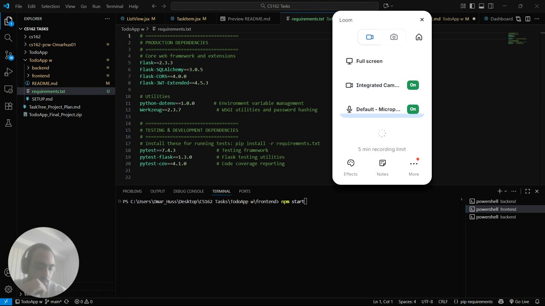Open Customize Layout in the title bar
This screenshot has height=306, width=545.
463,6
